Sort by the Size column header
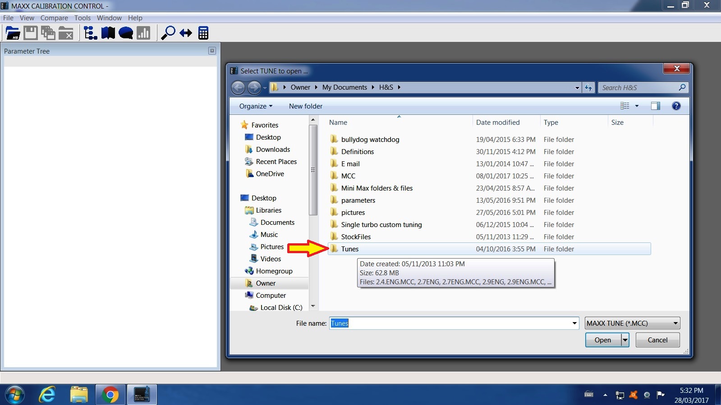Image resolution: width=721 pixels, height=405 pixels. tap(630, 123)
